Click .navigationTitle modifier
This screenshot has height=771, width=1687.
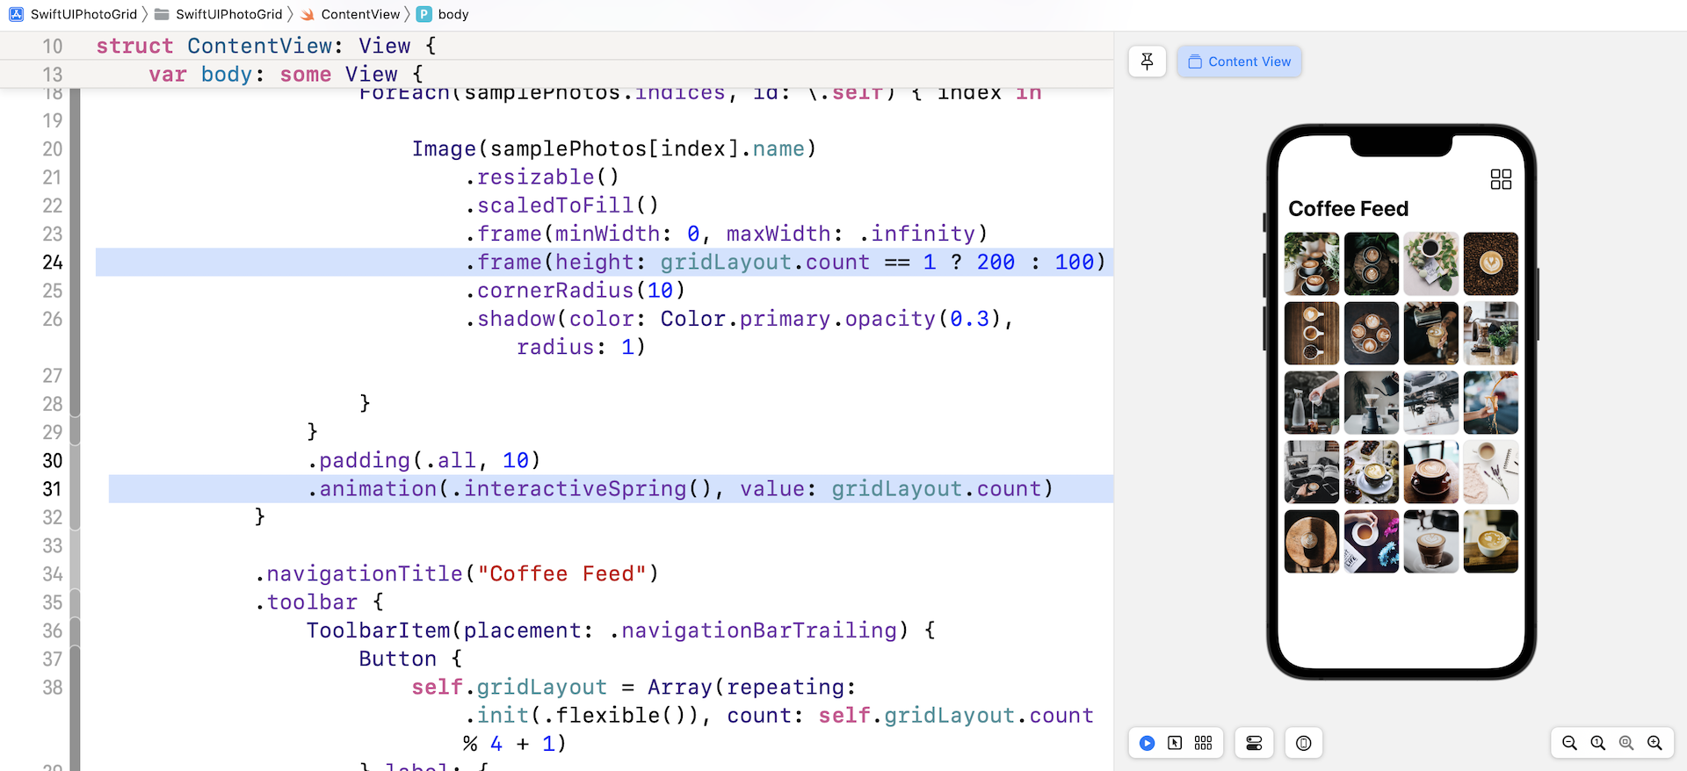click(x=358, y=574)
